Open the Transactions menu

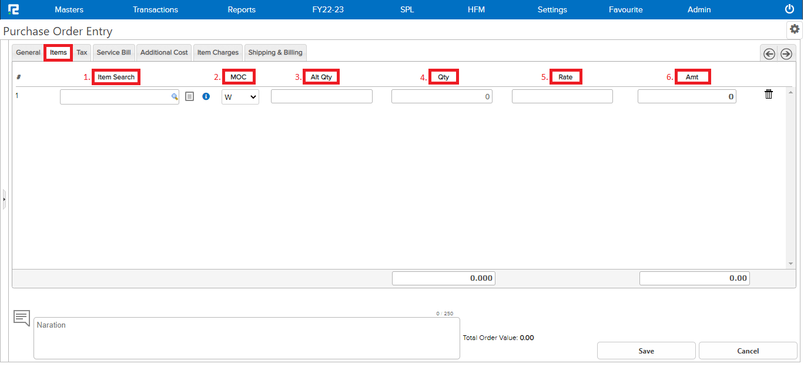point(155,9)
